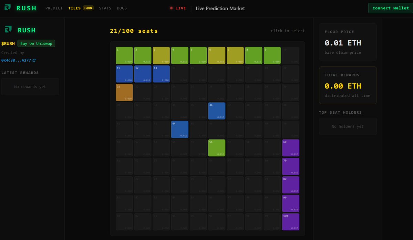The height and width of the screenshot is (240, 413).
Task: Select empty seat tile 37
Action: [x=235, y=111]
